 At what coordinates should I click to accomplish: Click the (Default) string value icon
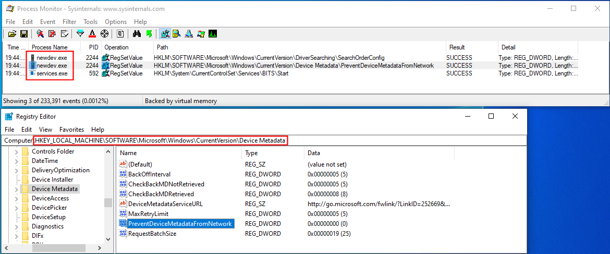click(123, 164)
